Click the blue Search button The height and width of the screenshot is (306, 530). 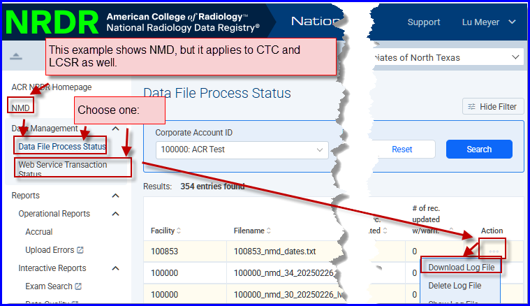(x=479, y=149)
